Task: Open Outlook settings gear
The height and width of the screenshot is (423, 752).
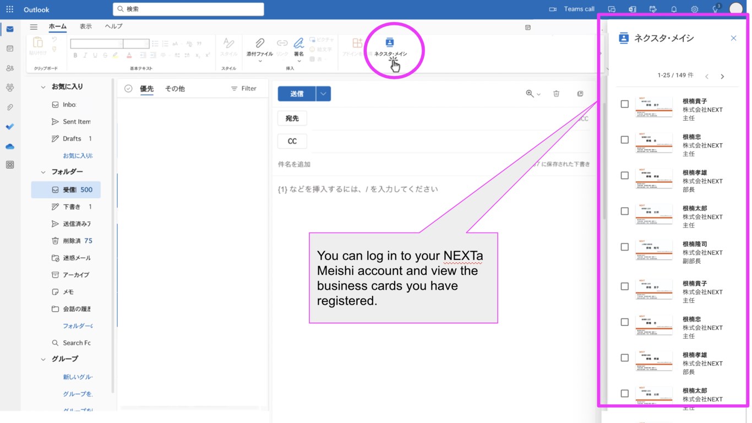Action: pos(695,9)
